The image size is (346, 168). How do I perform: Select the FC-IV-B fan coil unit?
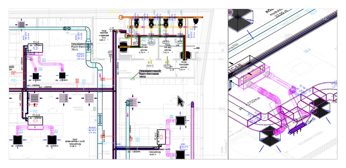point(35,121)
